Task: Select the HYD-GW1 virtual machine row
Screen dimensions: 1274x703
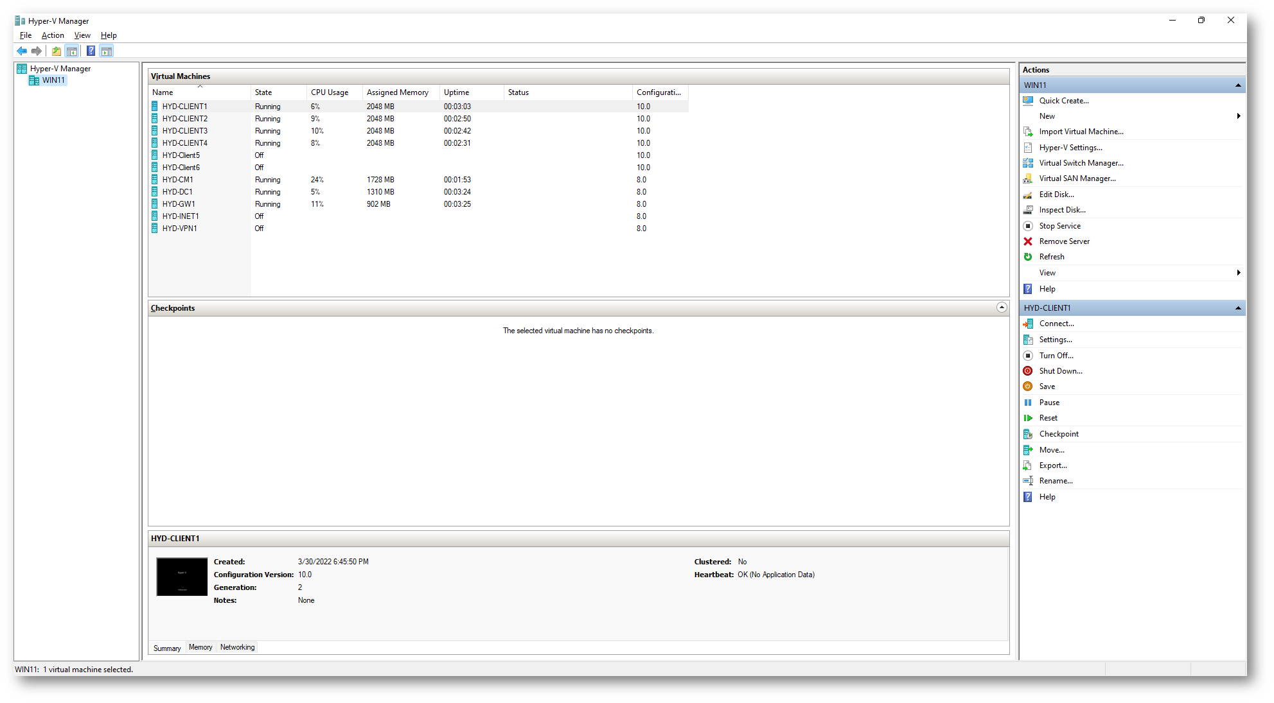Action: point(418,204)
